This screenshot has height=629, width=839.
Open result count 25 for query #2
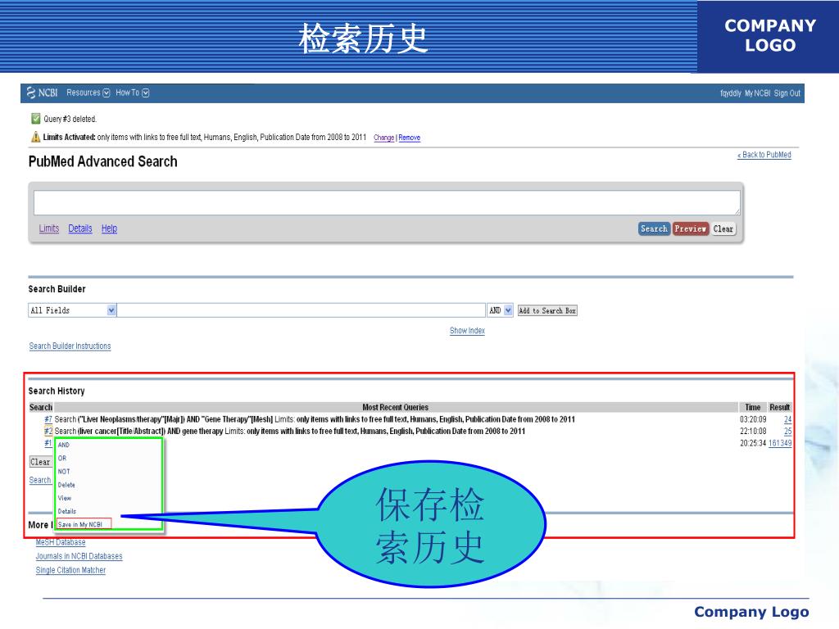pos(787,431)
